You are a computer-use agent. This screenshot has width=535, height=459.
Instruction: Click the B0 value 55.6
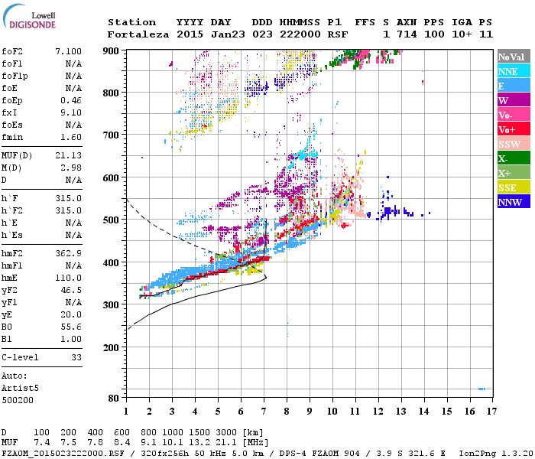coord(71,327)
